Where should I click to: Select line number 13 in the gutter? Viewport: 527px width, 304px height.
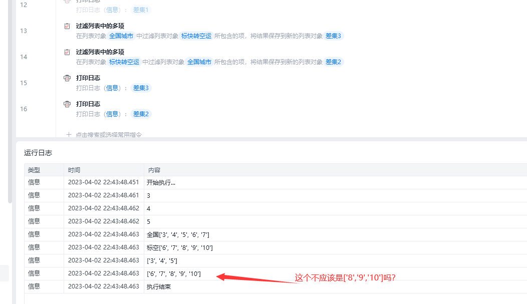point(24,31)
